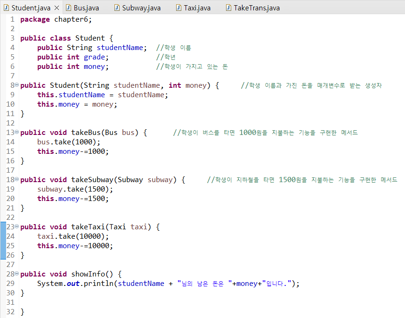Viewport: 405px width, 318px height.
Task: Click line number 1 in the gutter
Action: tap(12, 19)
